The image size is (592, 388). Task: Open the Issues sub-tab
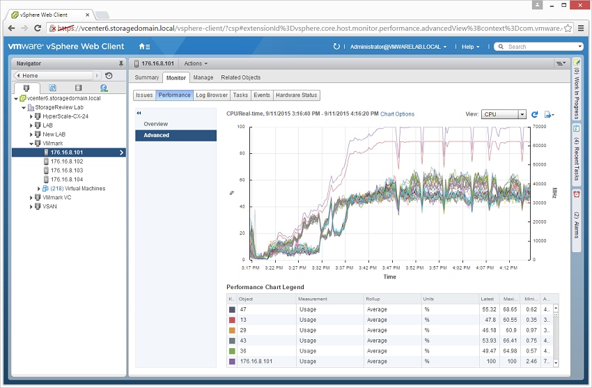(x=144, y=95)
